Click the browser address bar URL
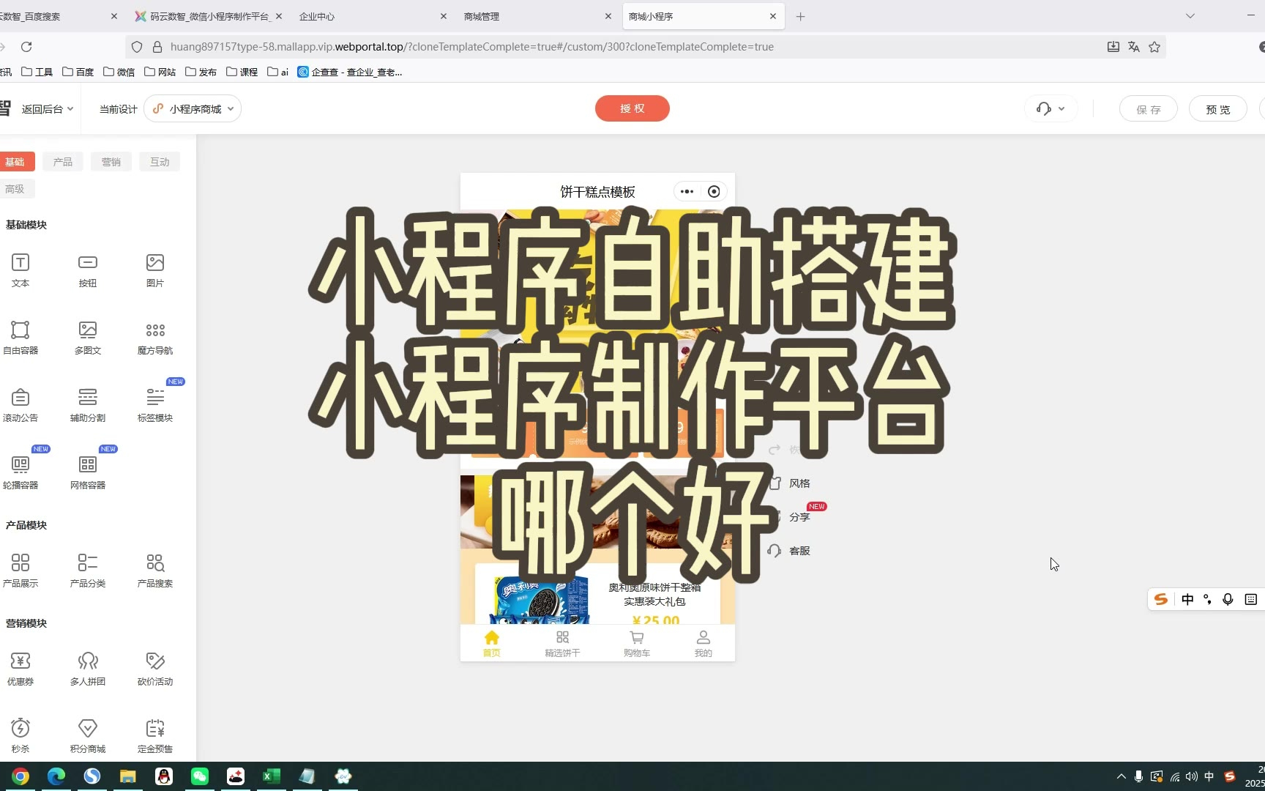 [x=471, y=47]
